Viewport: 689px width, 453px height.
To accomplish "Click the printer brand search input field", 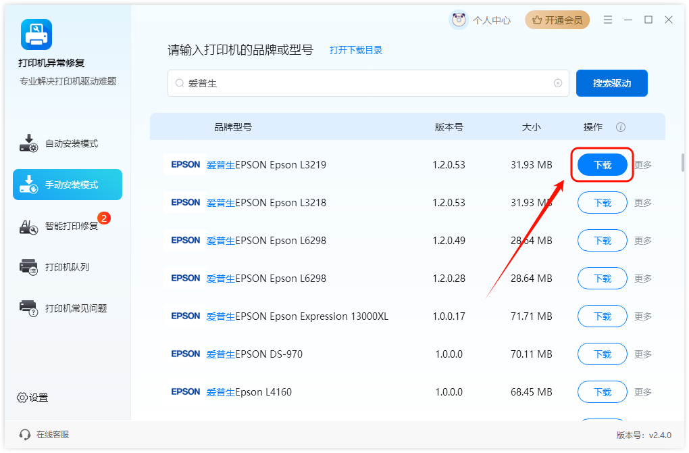I will [368, 83].
